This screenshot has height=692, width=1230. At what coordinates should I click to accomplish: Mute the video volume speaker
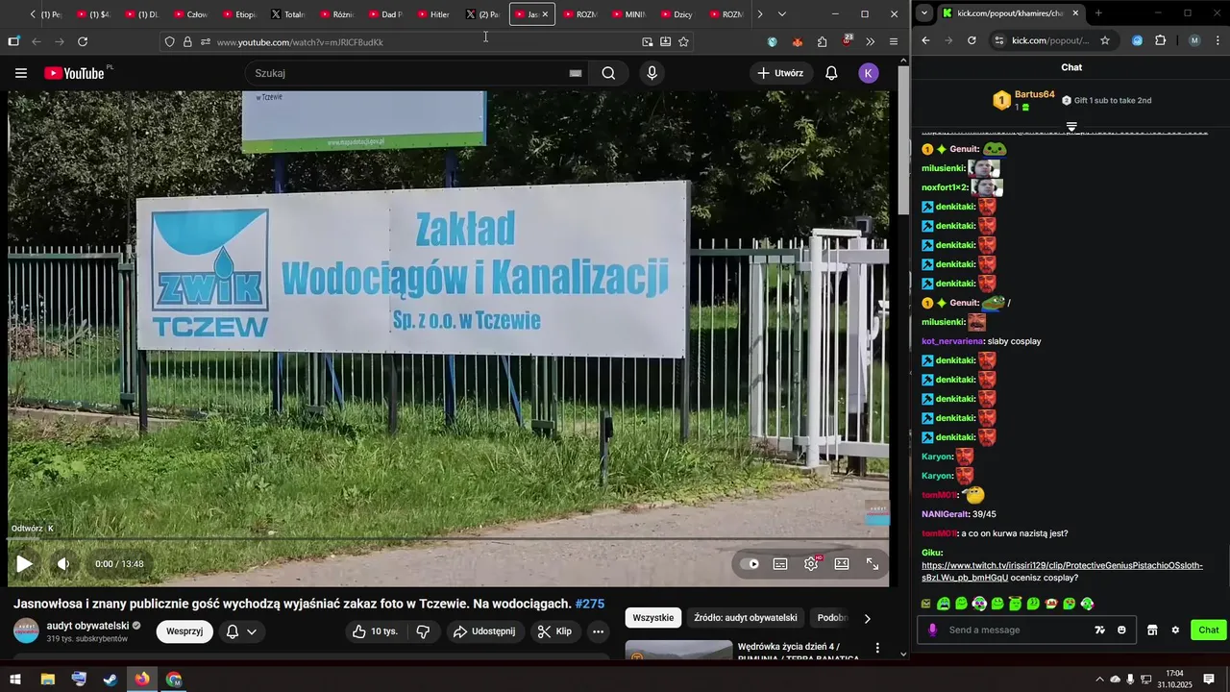(x=63, y=564)
